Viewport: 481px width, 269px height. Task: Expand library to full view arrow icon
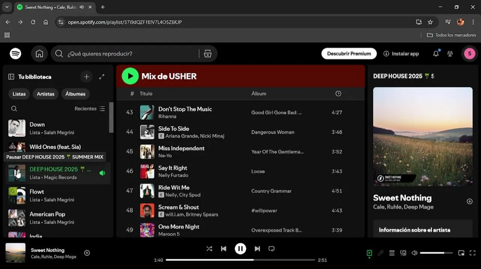click(102, 77)
